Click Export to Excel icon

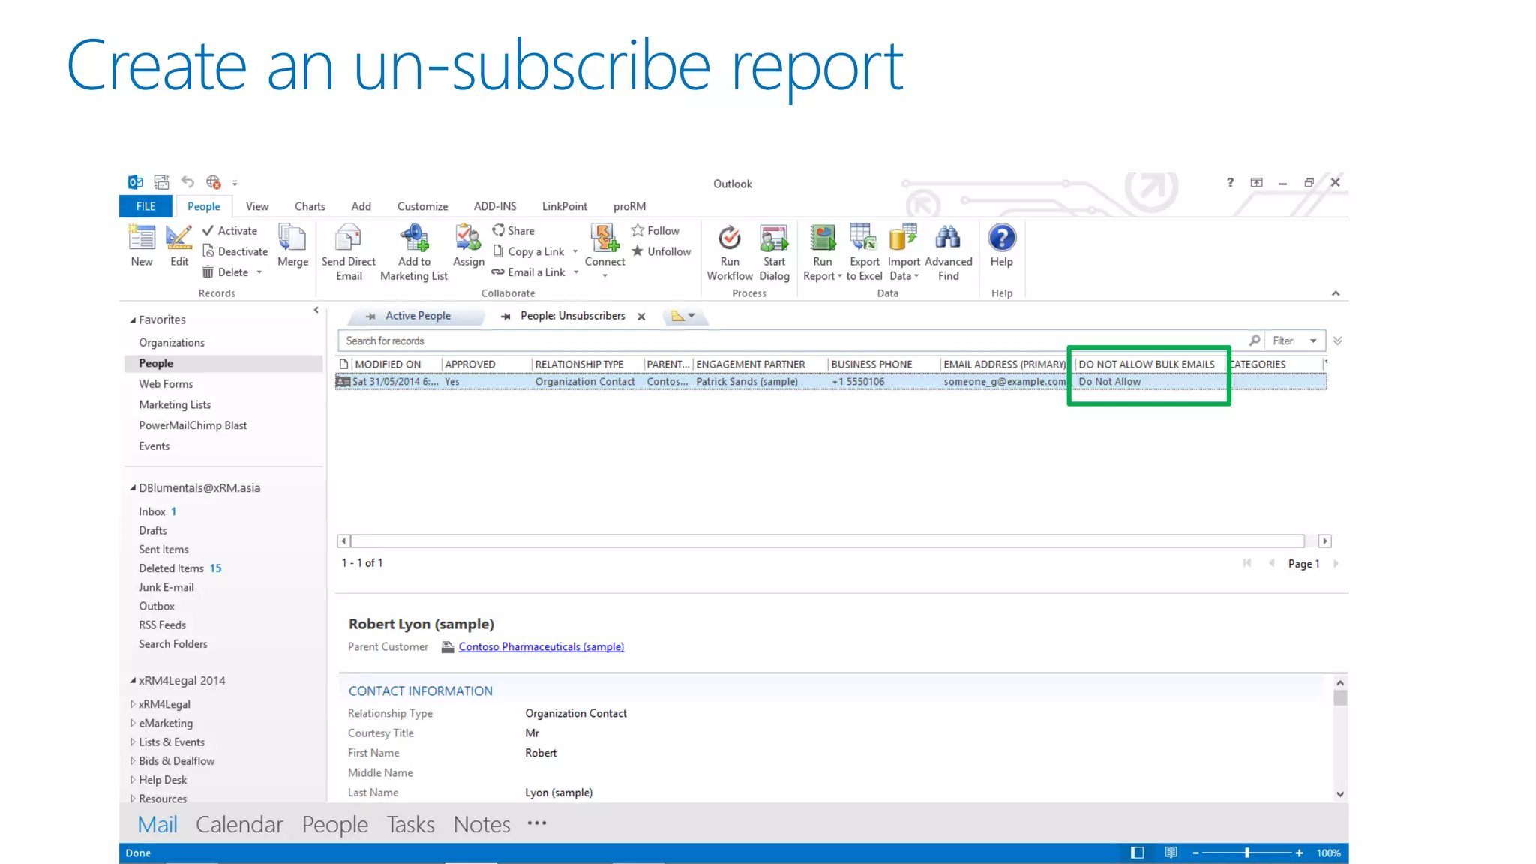pyautogui.click(x=864, y=237)
